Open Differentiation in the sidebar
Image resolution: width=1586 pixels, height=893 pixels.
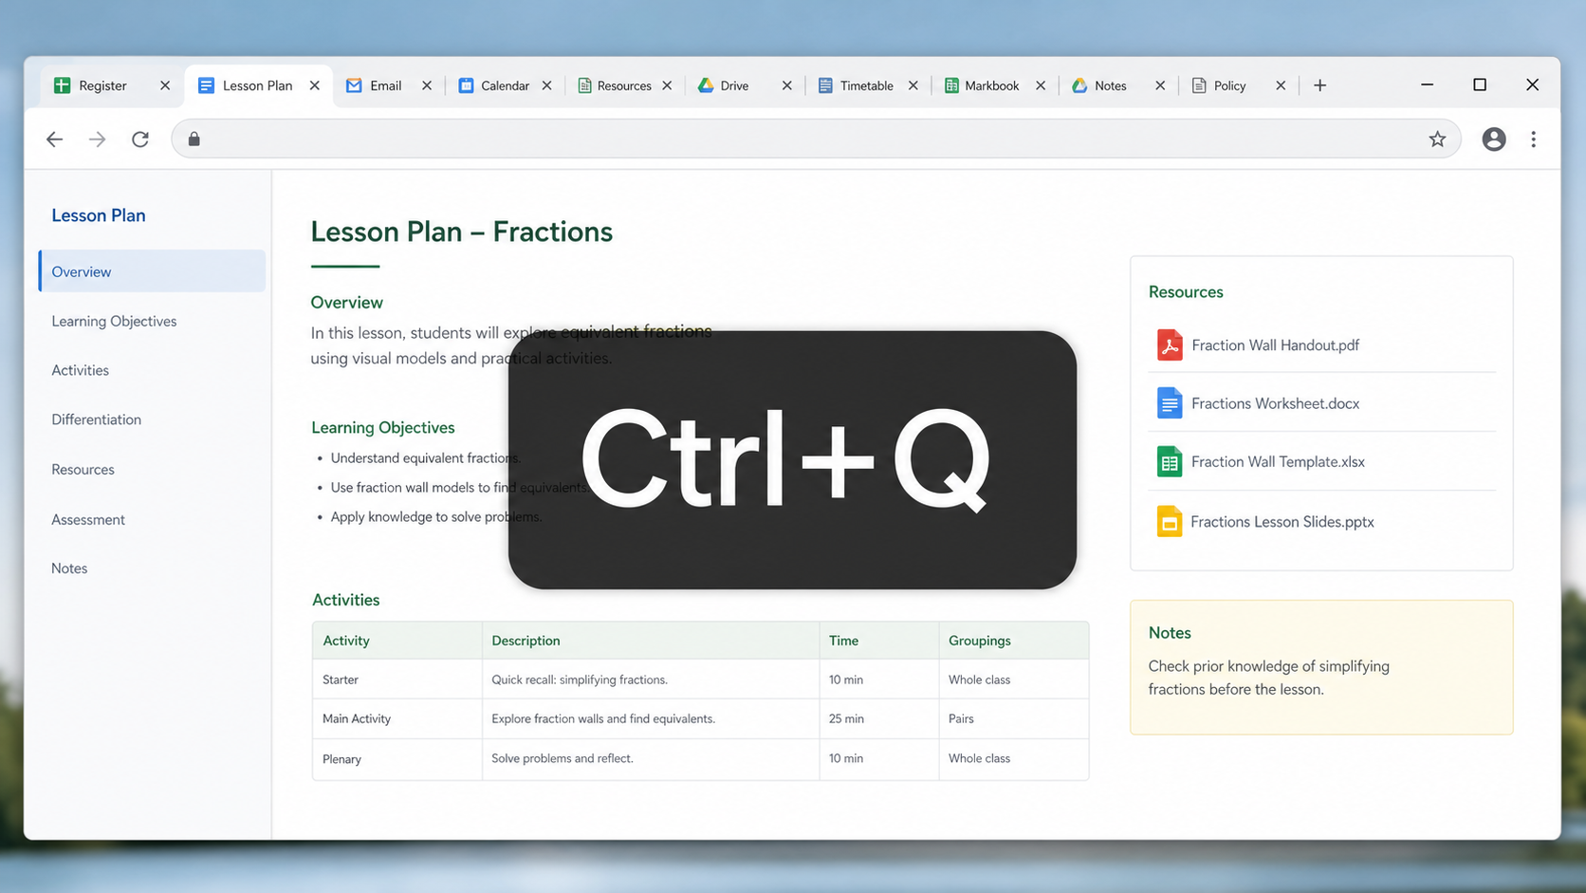click(x=96, y=419)
